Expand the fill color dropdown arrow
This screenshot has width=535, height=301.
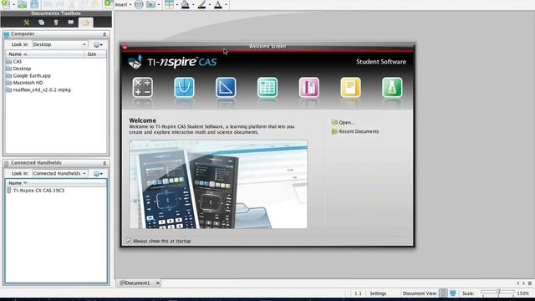click(x=193, y=5)
